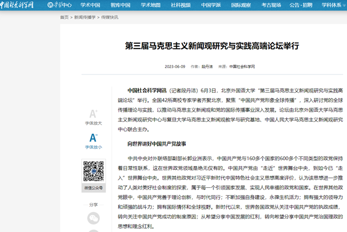Open the 公告·招聘 page

301,5
